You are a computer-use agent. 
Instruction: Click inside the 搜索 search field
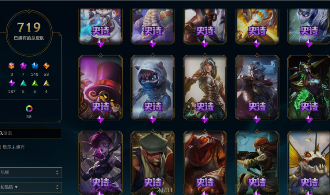point(31,133)
